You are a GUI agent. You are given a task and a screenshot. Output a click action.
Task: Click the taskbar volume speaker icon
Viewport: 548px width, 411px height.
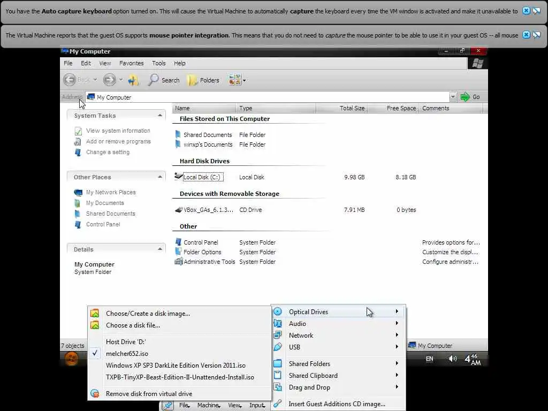click(x=453, y=359)
